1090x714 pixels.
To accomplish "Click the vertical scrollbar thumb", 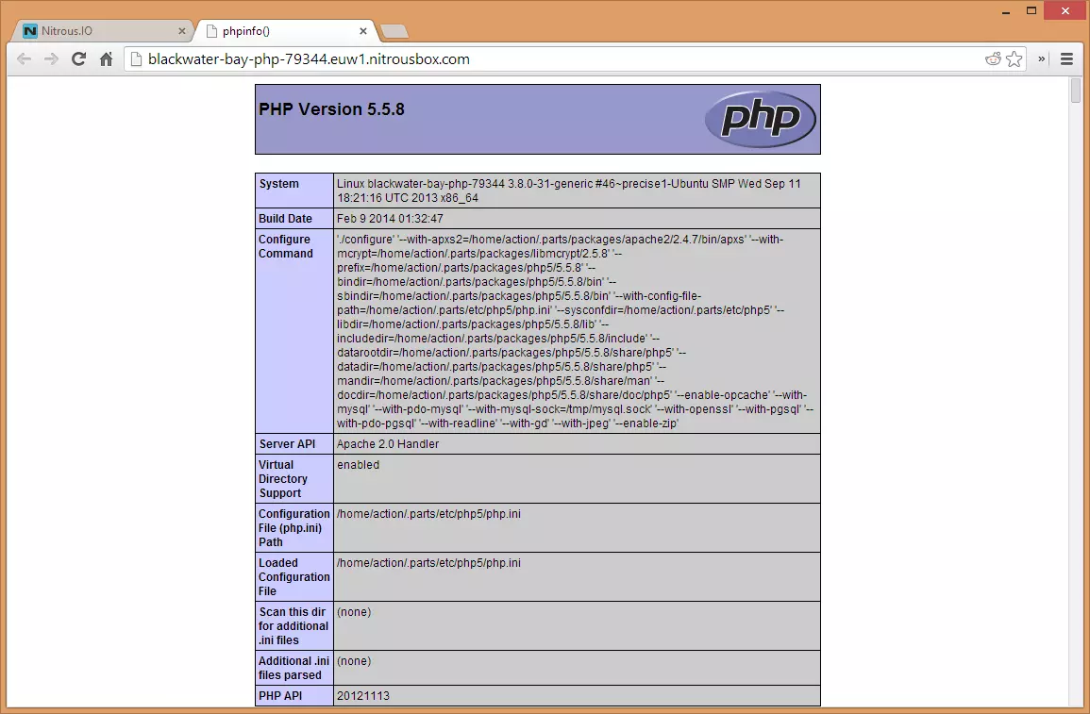I will tap(1076, 91).
